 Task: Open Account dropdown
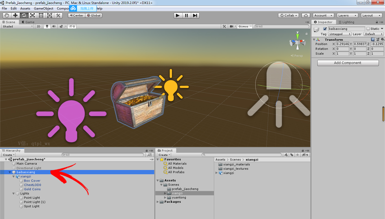point(323,15)
